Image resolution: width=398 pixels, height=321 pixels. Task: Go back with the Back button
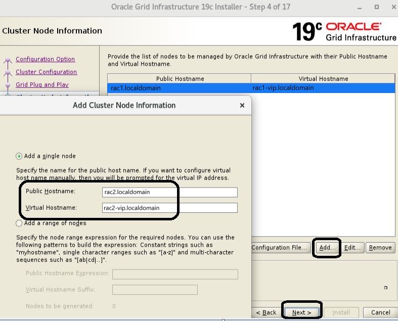coord(266,312)
